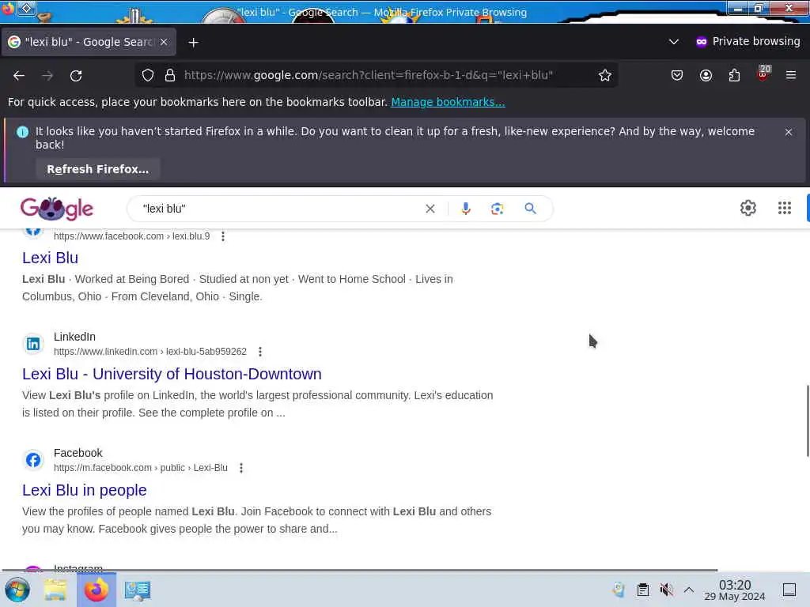Screen dimensions: 810x607
Task: Open more options for the LinkedIn result
Action: tap(259, 352)
